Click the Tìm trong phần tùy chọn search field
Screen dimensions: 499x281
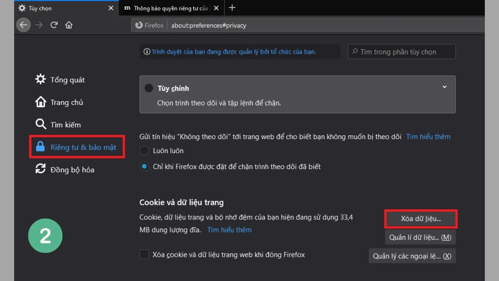coord(402,52)
